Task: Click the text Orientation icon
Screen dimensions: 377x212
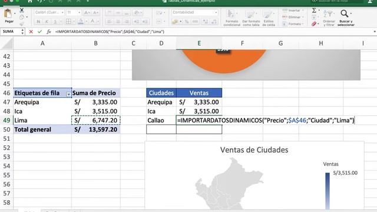Action: tap(137, 12)
